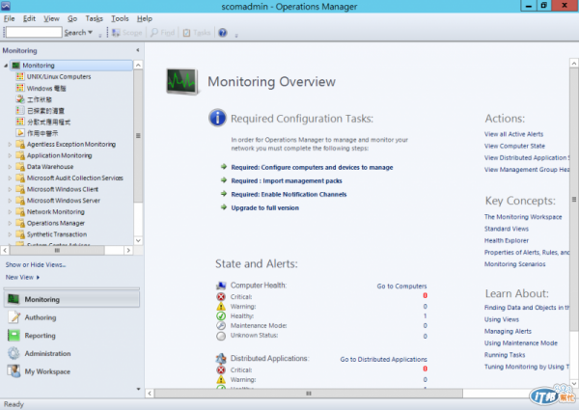Collapse the Monitoring navigation pane arrow
Screen dimensions: 579x410
pyautogui.click(x=138, y=50)
